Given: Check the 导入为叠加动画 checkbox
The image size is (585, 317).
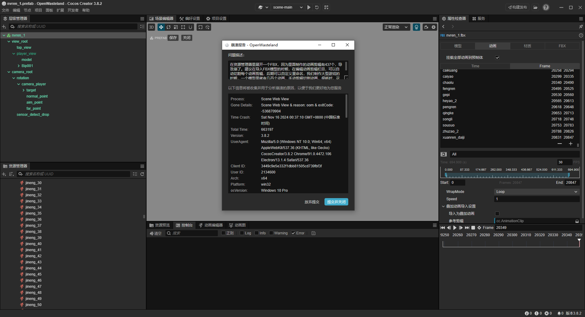Looking at the screenshot, I should coord(497,214).
